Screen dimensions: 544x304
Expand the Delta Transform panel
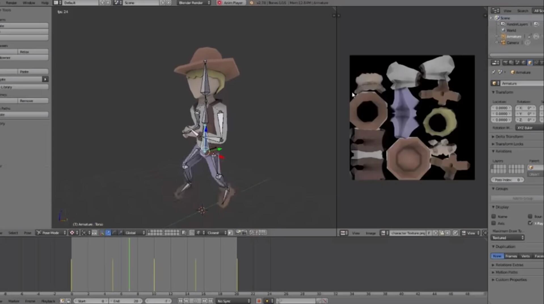(493, 137)
